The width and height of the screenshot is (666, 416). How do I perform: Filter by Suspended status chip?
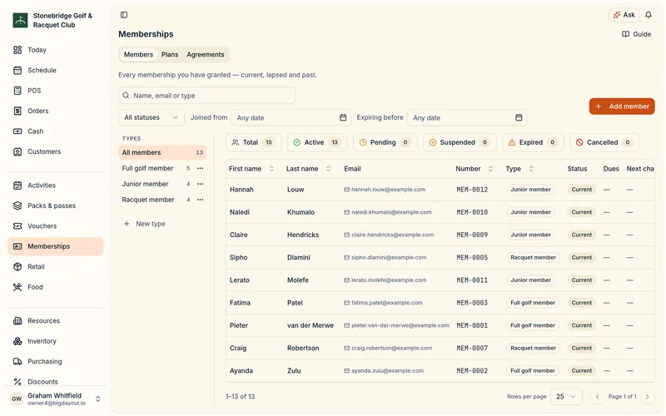(x=460, y=142)
